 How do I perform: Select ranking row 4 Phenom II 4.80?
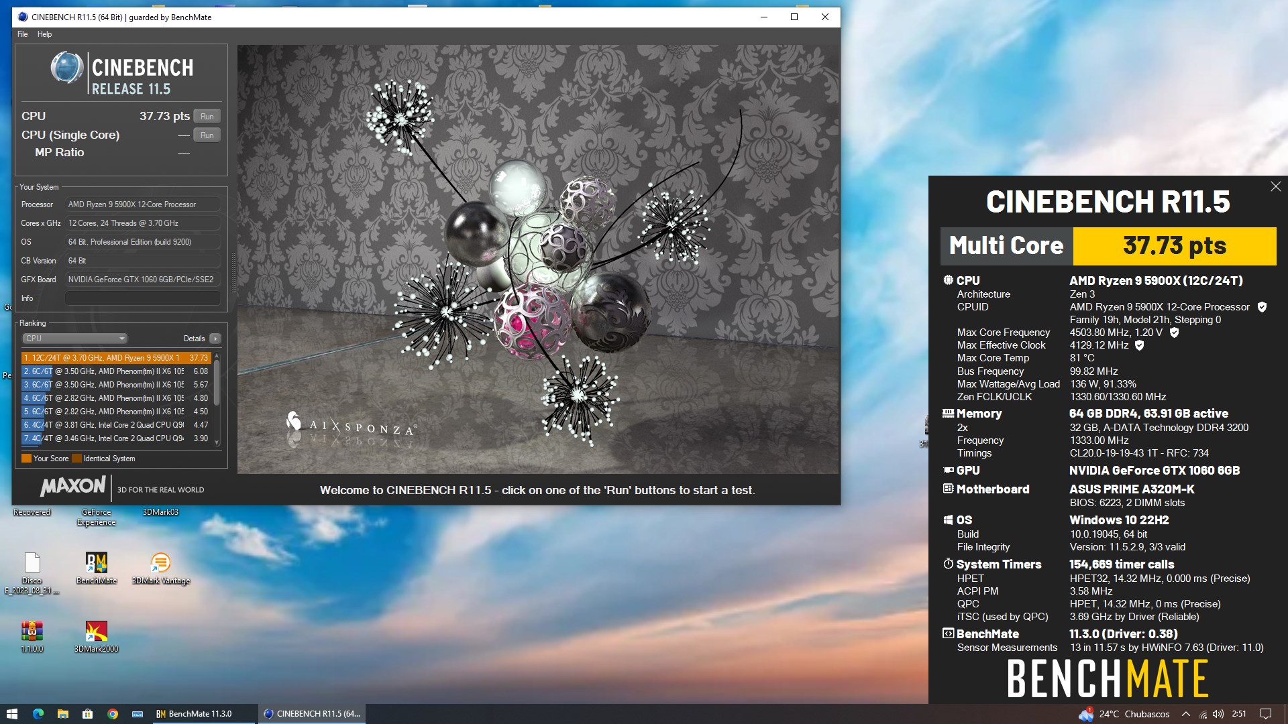(x=116, y=398)
